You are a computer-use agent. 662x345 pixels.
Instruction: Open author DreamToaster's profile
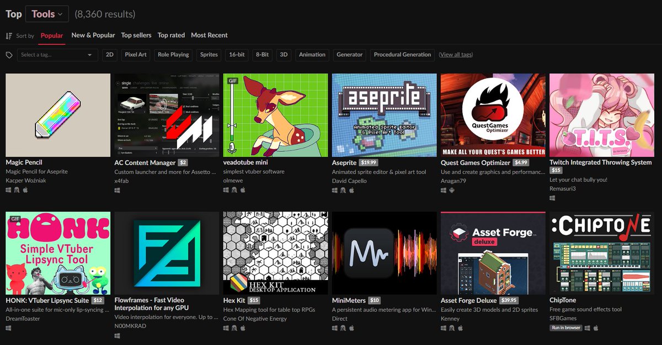[23, 319]
